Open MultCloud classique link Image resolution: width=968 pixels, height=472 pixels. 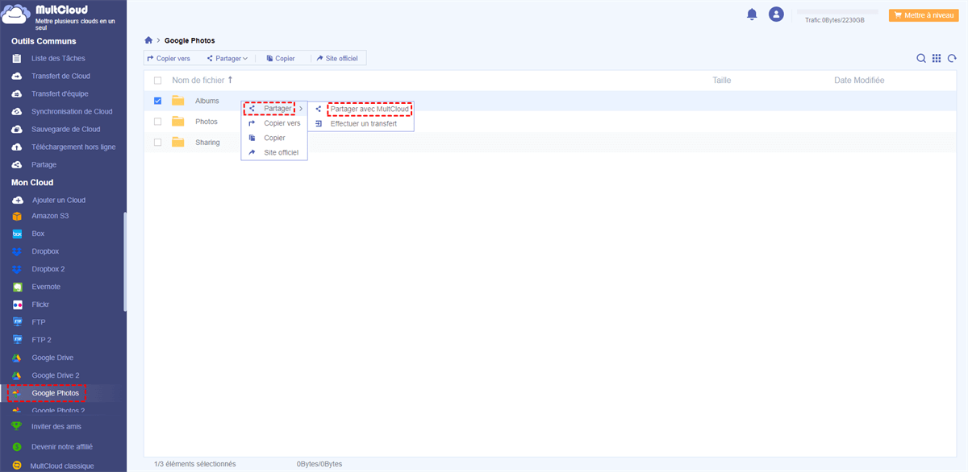(62, 466)
